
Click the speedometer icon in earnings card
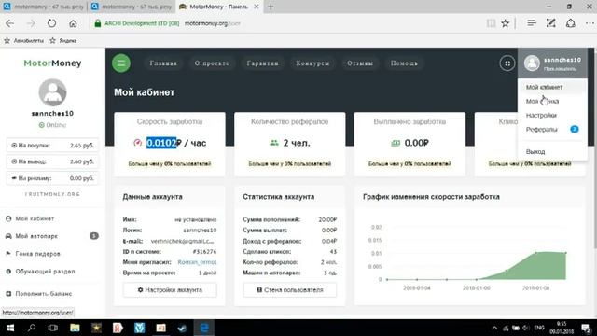[138, 143]
